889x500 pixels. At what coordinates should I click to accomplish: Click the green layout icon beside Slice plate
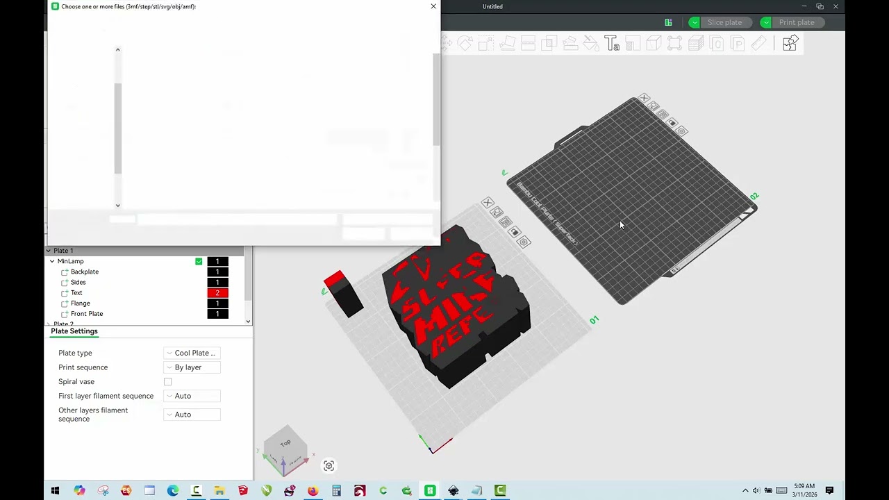coord(668,22)
